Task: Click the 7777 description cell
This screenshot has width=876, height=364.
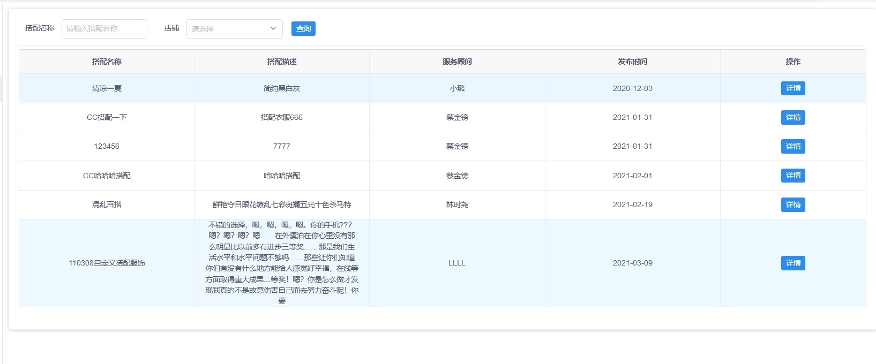Action: tap(282, 146)
